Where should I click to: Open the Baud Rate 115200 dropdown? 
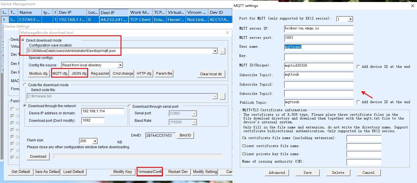(194, 122)
